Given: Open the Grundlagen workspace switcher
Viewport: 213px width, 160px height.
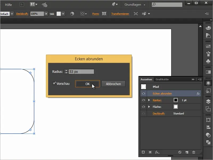Looking at the screenshot, I should pyautogui.click(x=135, y=5).
